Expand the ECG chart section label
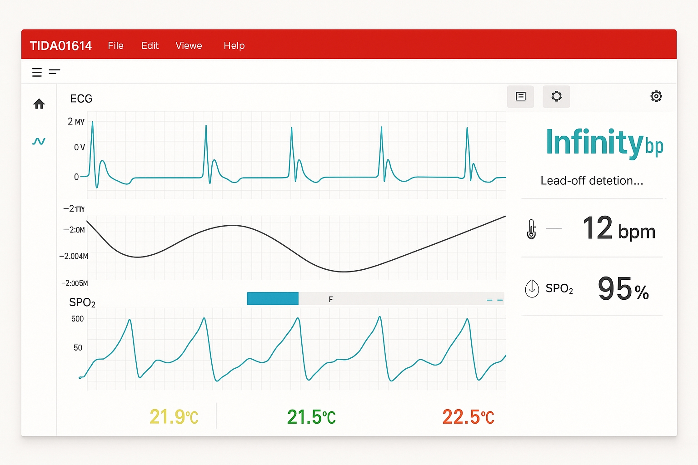 click(x=81, y=99)
